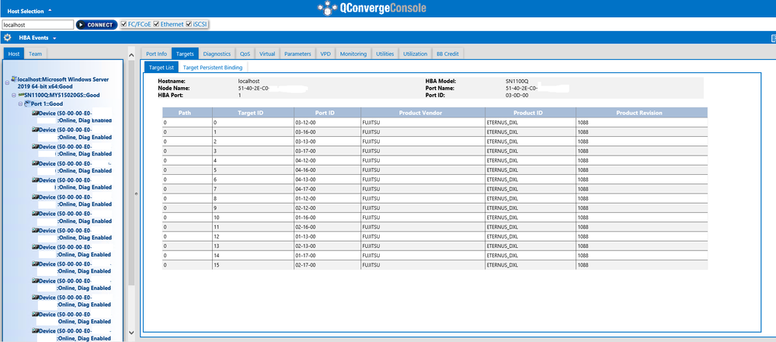Select the 04-13-00 Port ID cell
The width and height of the screenshot is (776, 342).
pos(327,180)
